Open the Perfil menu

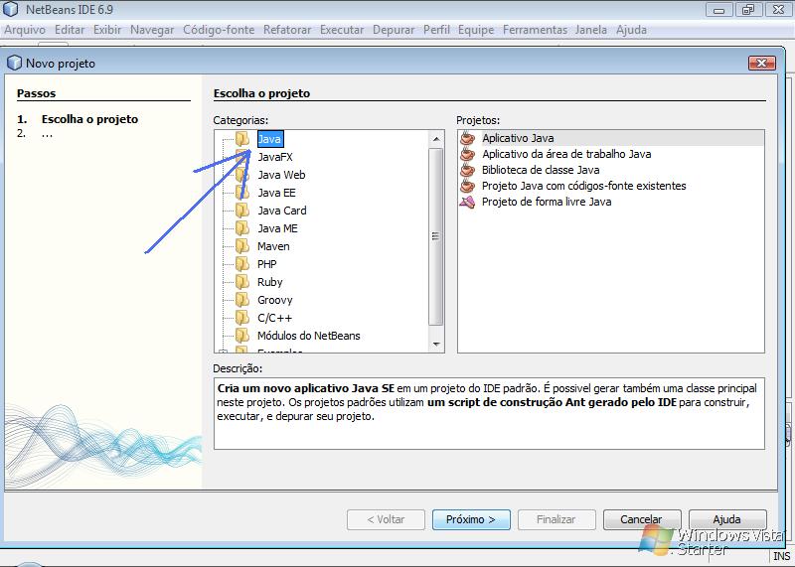point(436,30)
